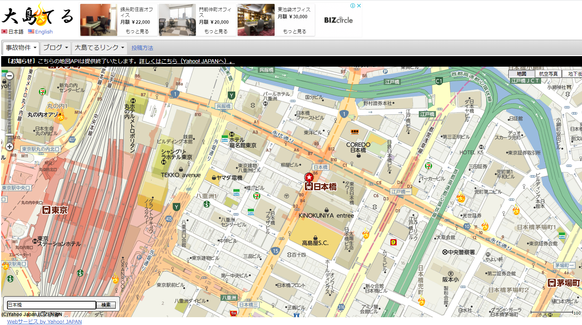Click the ヤマダ電機 map label
This screenshot has height=325, width=582.
227,178
